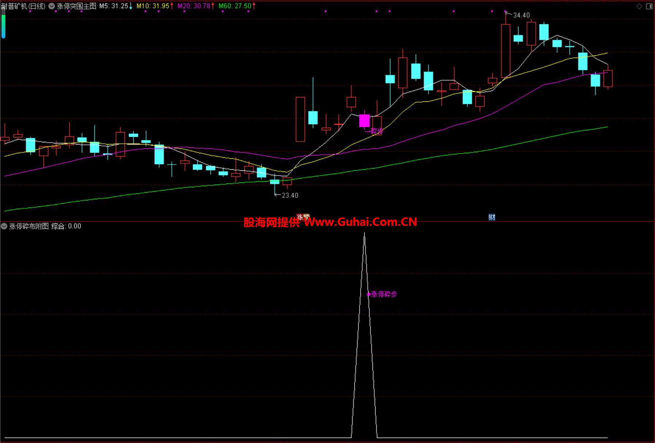The image size is (655, 443).
Task: Click the magenta highlighted candlestick
Action: [364, 121]
